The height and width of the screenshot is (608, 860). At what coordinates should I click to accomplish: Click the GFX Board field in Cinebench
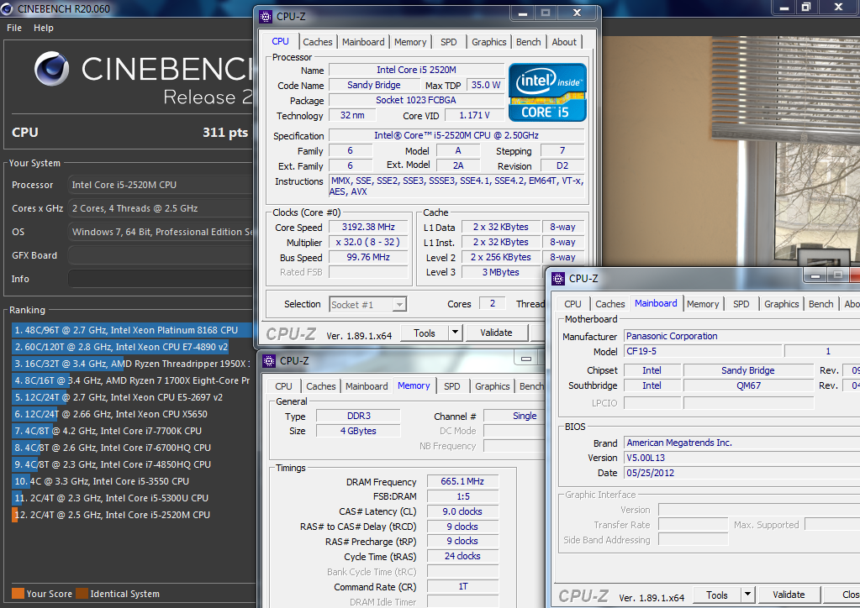pos(161,255)
